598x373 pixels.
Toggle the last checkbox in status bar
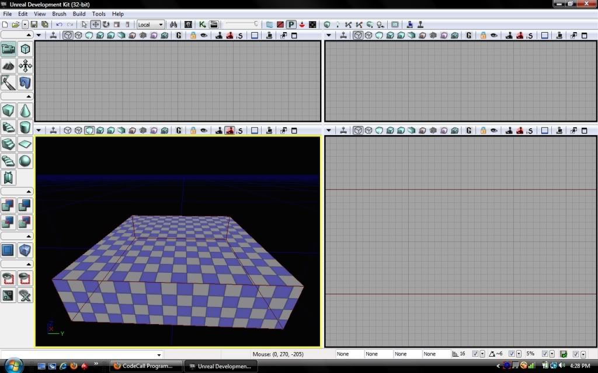pos(576,354)
